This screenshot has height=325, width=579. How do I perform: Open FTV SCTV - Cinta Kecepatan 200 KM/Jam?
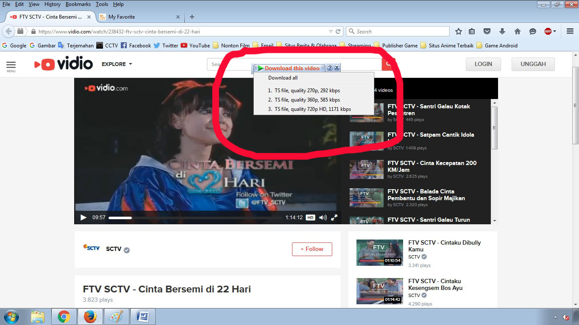click(x=432, y=166)
